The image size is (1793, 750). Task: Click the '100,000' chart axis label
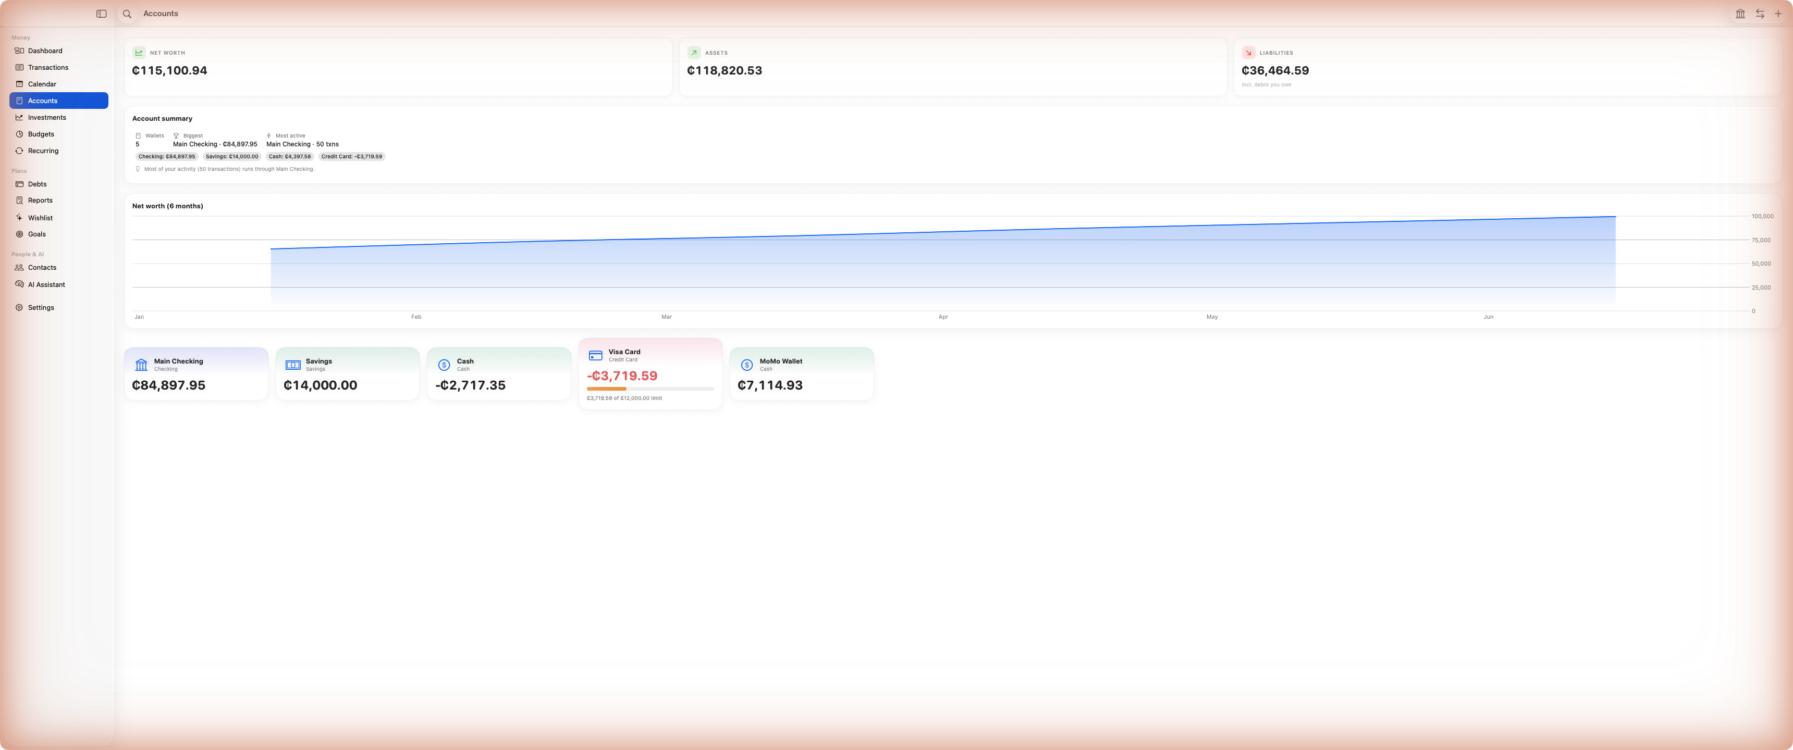tap(1762, 216)
